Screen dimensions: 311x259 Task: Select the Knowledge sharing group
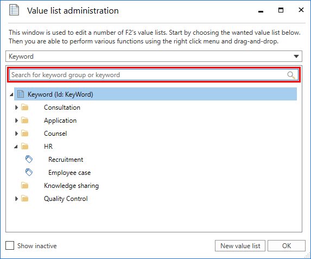coord(71,186)
